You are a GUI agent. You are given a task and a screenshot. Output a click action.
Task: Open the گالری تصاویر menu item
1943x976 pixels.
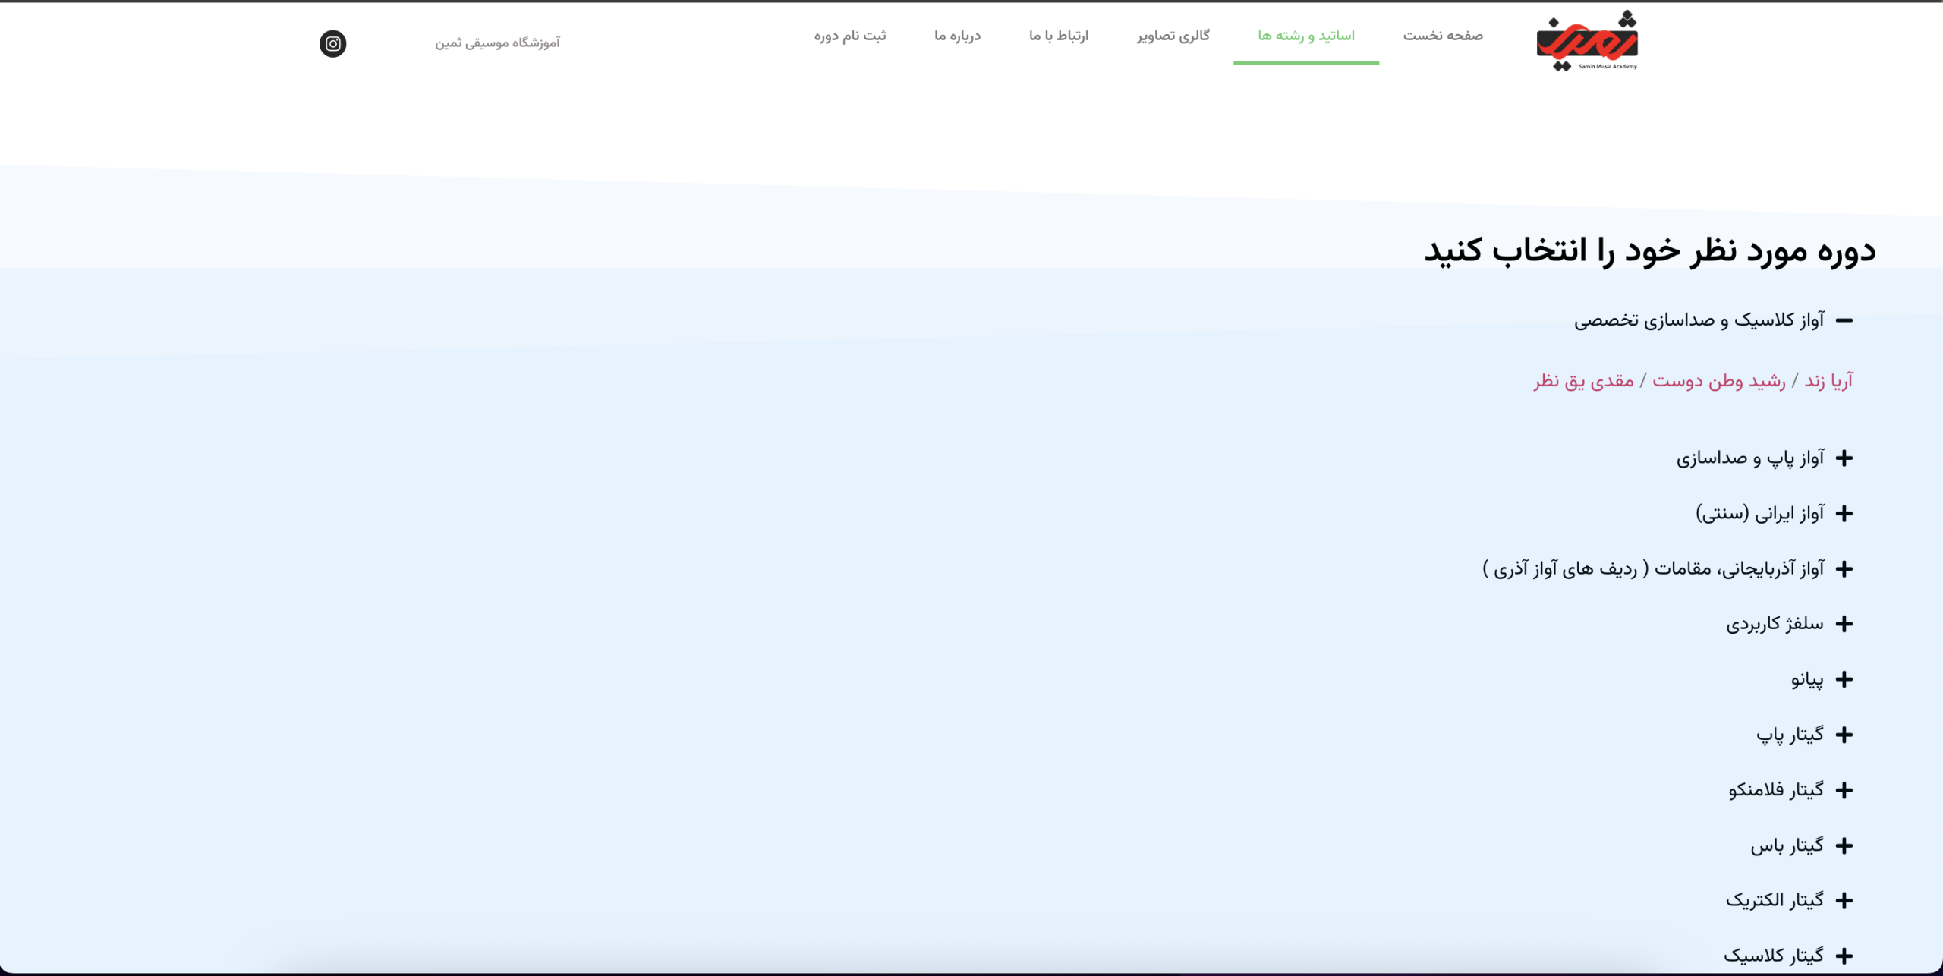click(1173, 36)
